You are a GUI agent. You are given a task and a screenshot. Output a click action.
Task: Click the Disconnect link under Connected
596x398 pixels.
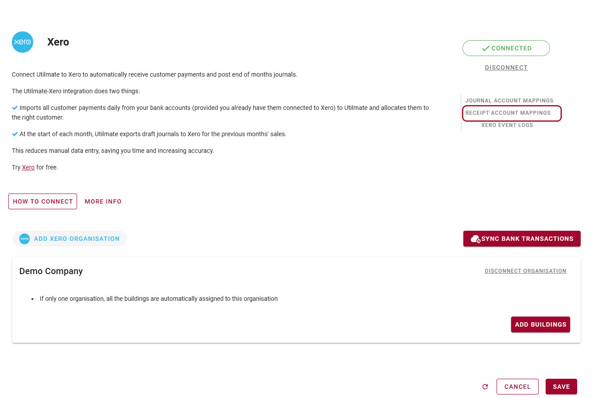[506, 67]
